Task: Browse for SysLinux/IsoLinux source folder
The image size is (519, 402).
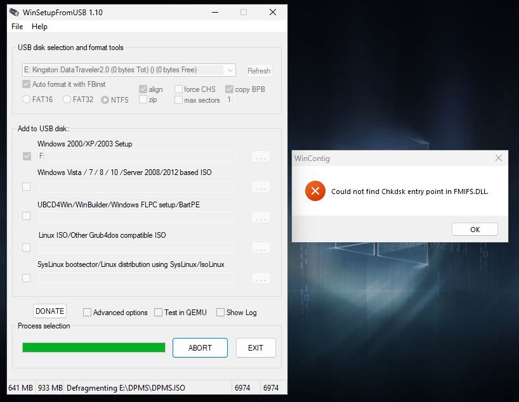Action: pyautogui.click(x=261, y=278)
